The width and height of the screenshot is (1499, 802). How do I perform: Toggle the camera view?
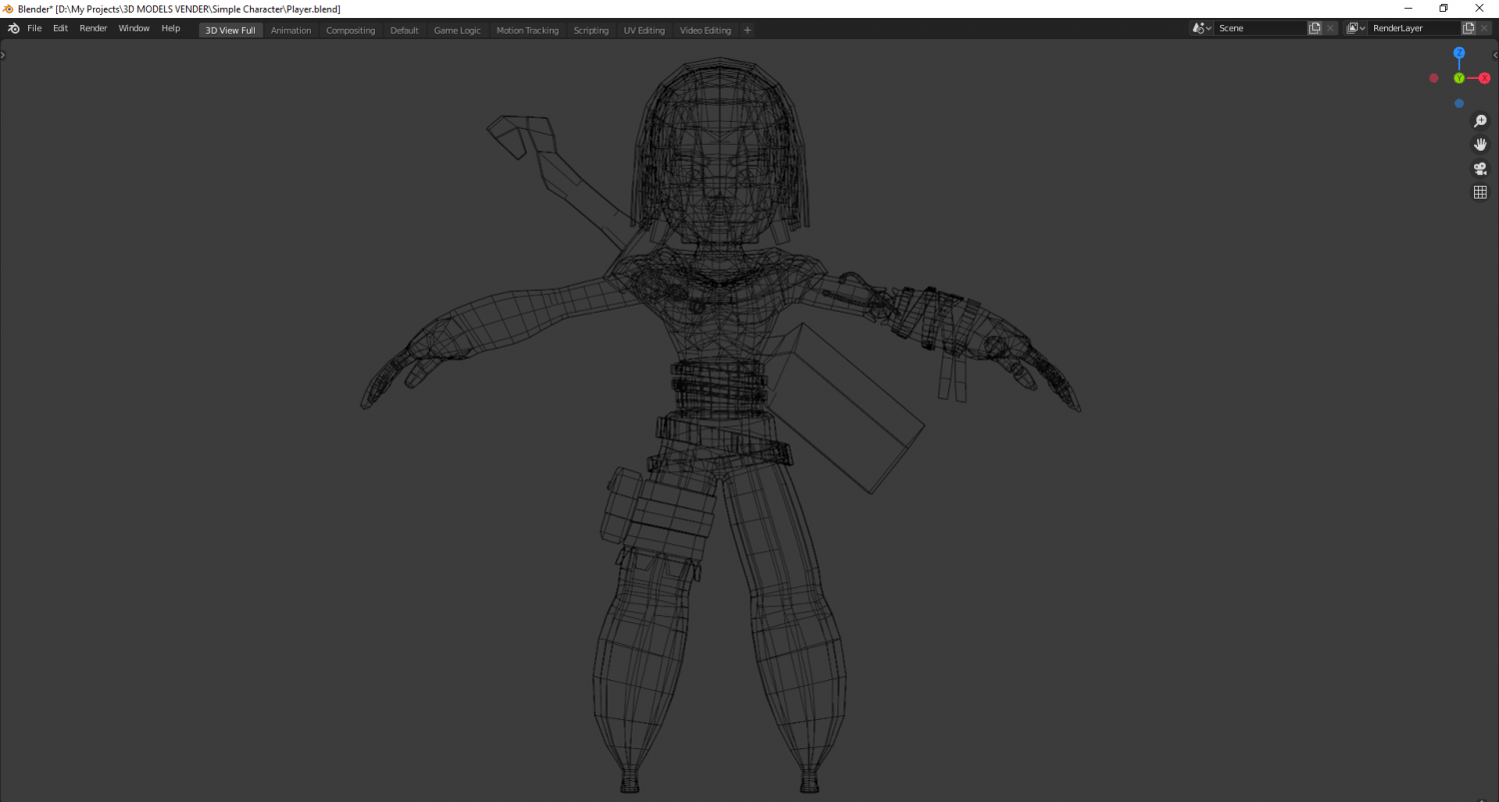click(1480, 169)
